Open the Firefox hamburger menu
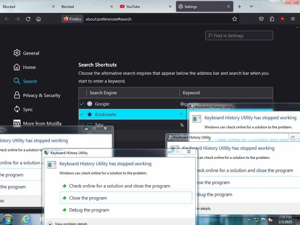The width and height of the screenshot is (300, 225). pos(293,19)
